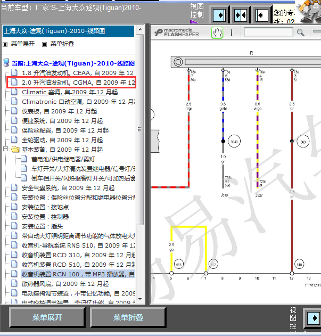The image size is (321, 336).
Task: Click the bottom 菜单展开 button
Action: click(x=47, y=317)
